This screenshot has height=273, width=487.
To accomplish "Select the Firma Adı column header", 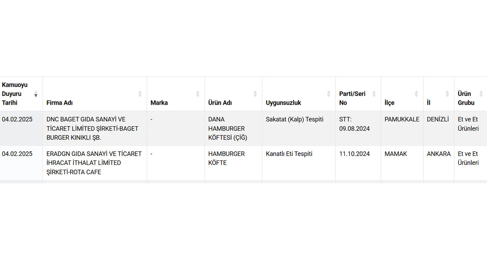I will click(60, 103).
